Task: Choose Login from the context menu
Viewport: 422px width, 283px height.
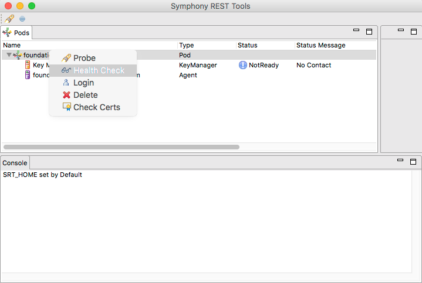Action: click(93, 83)
